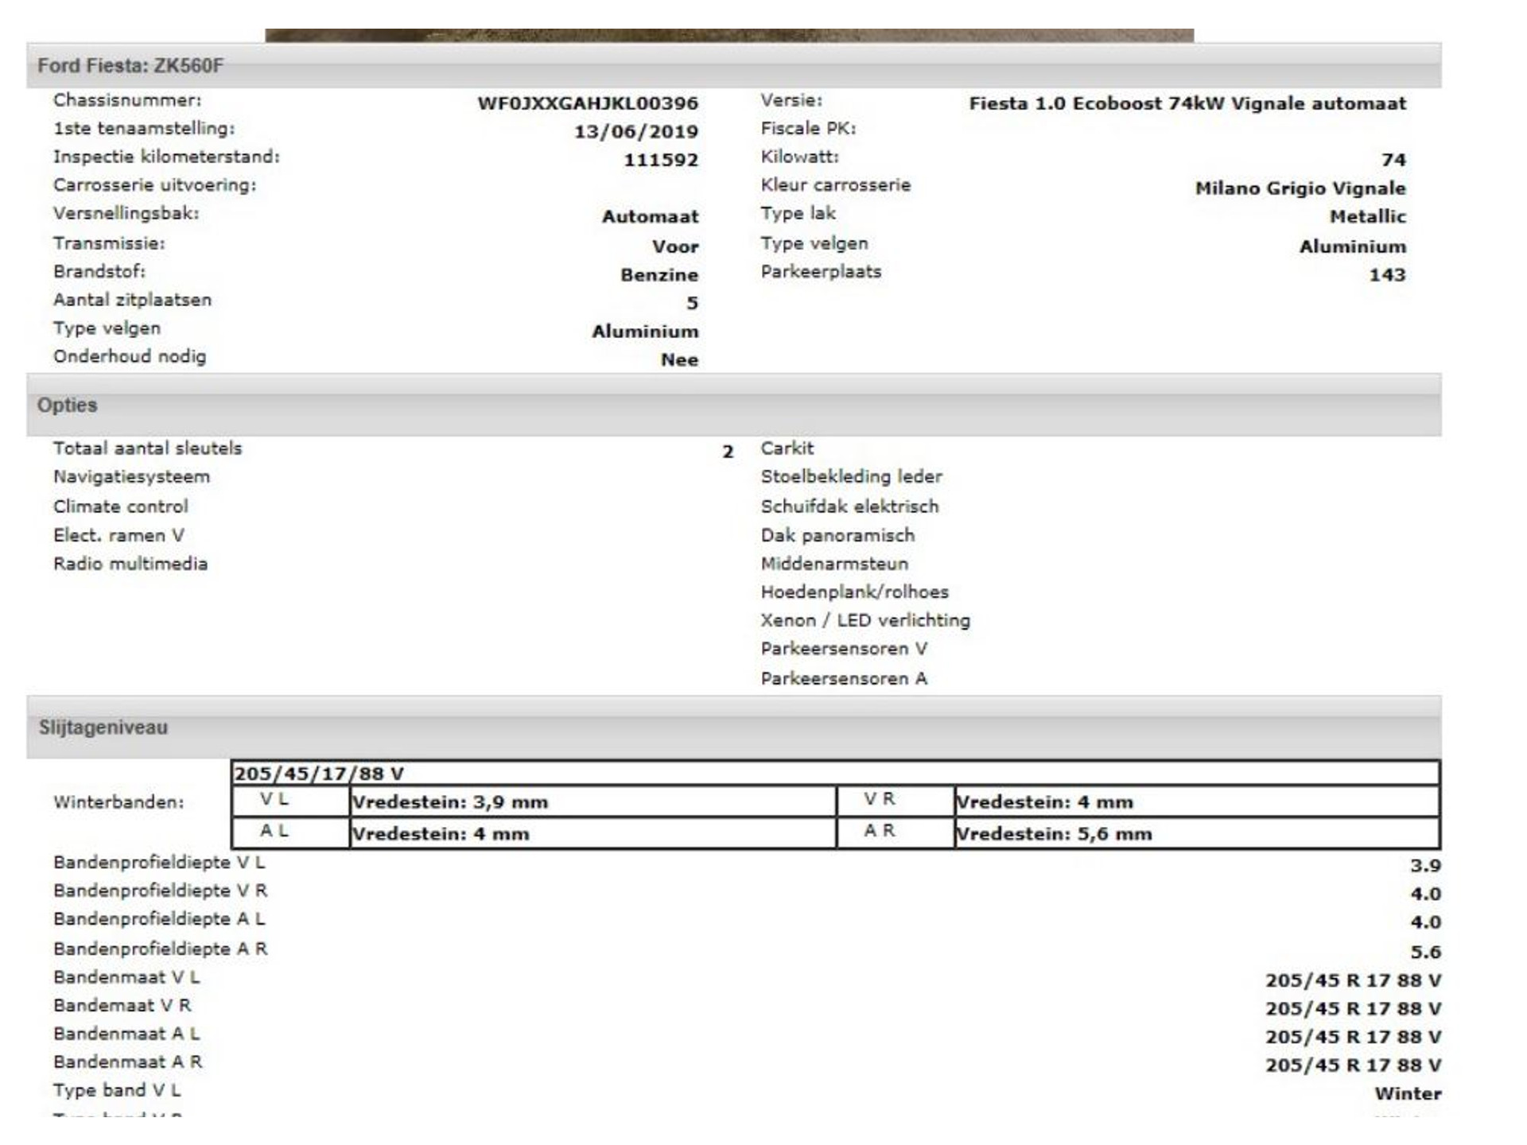Click the Slijtageniveau section header
The width and height of the screenshot is (1527, 1145).
733,728
